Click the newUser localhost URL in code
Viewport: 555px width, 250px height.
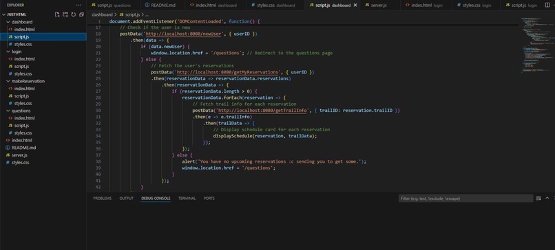click(184, 34)
